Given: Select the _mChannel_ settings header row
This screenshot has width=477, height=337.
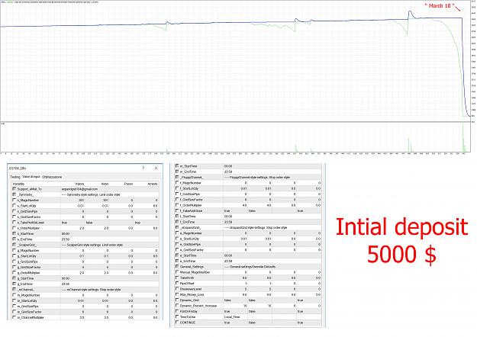Looking at the screenshot, I should pyautogui.click(x=85, y=290).
